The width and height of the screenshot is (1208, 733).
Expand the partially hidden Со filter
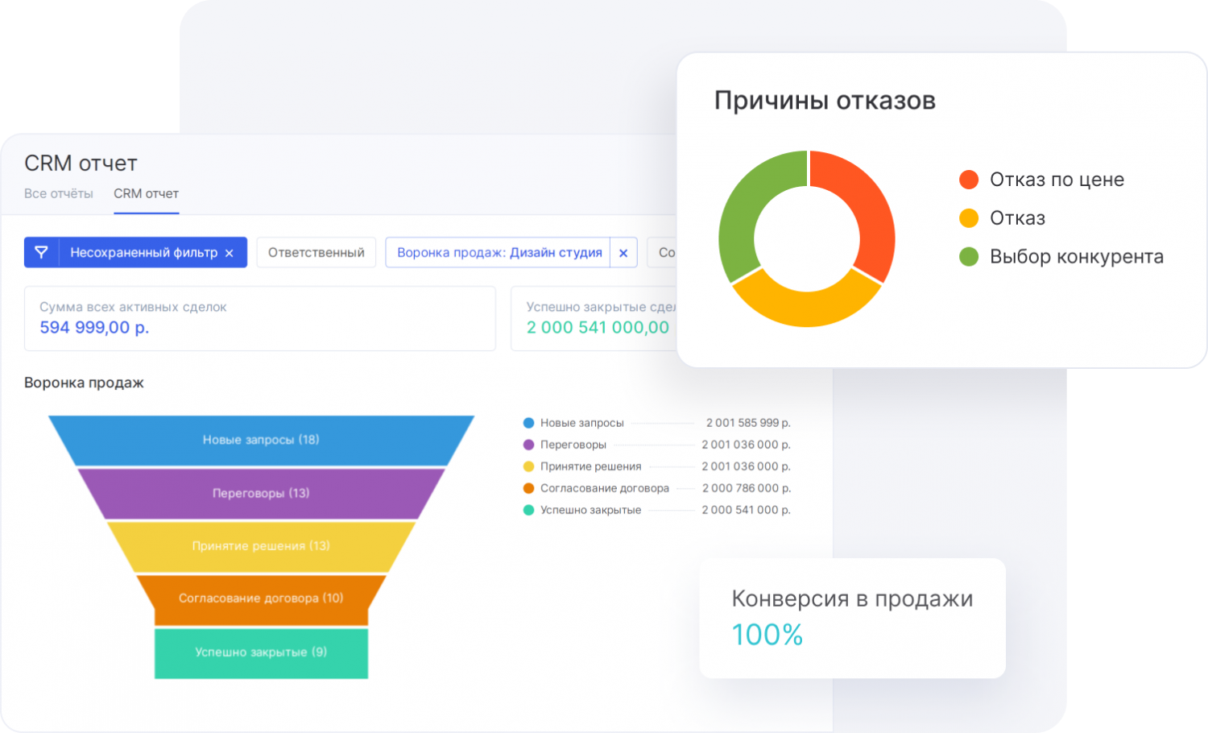click(x=664, y=253)
